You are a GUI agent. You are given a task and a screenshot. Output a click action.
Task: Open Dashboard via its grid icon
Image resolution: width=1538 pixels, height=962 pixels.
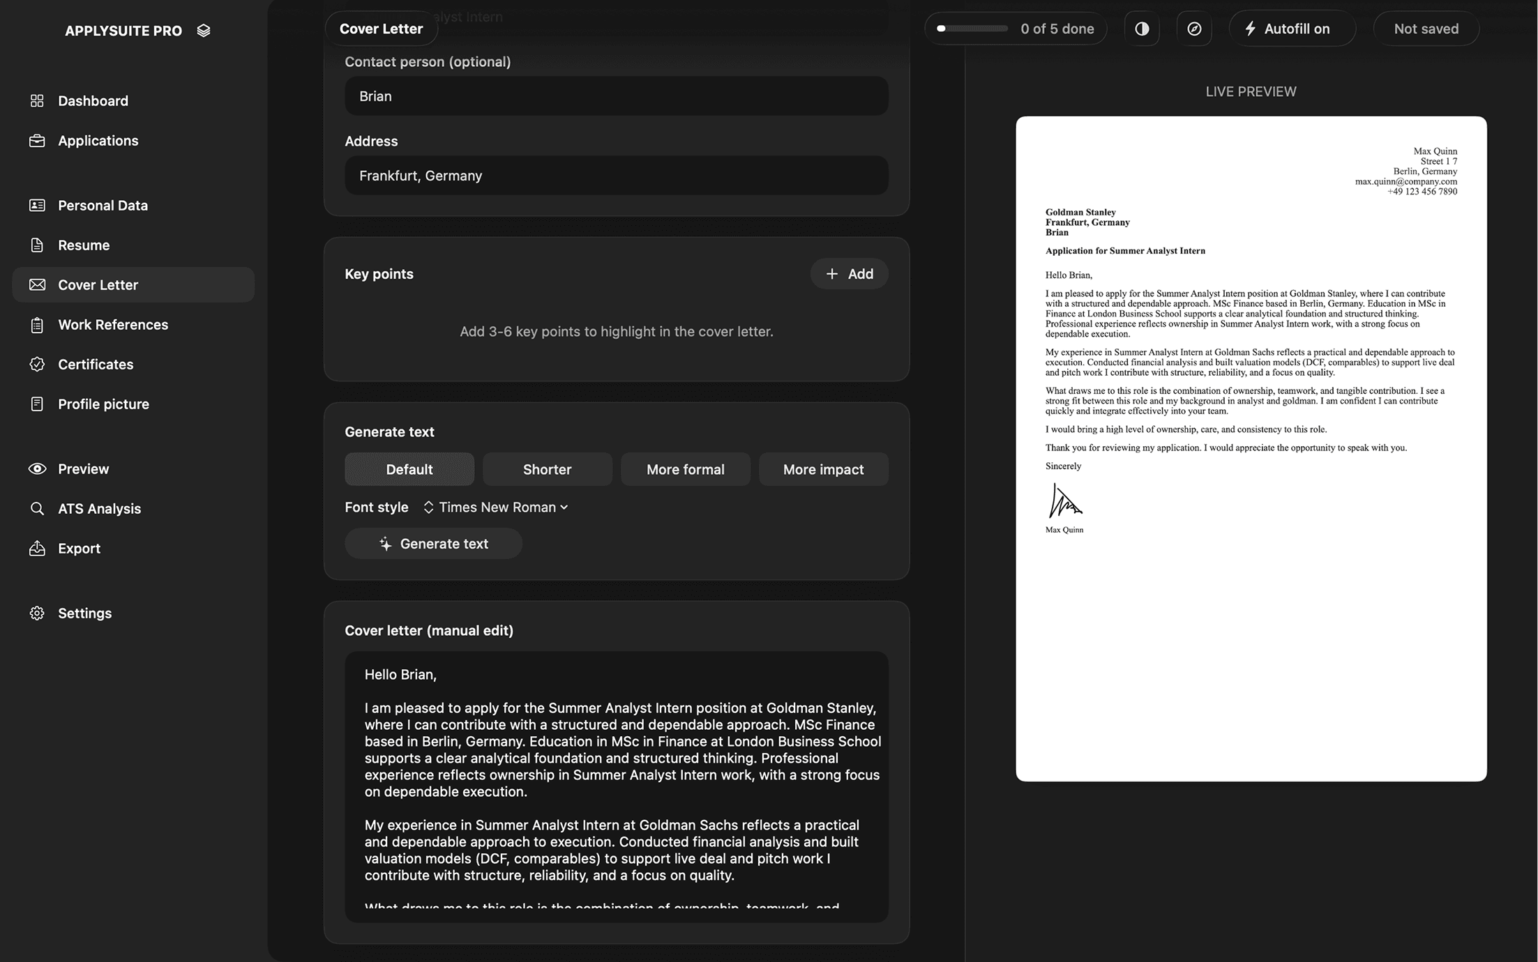[37, 101]
